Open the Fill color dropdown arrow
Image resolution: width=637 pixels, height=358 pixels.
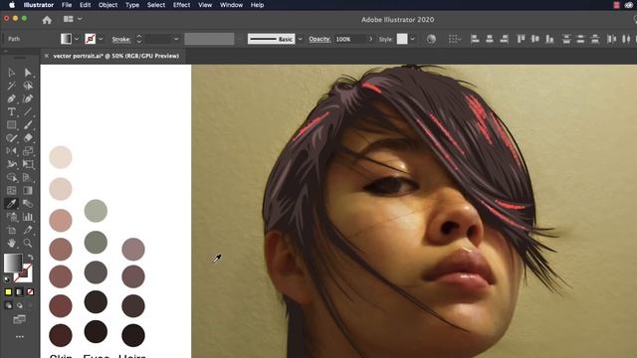[77, 39]
